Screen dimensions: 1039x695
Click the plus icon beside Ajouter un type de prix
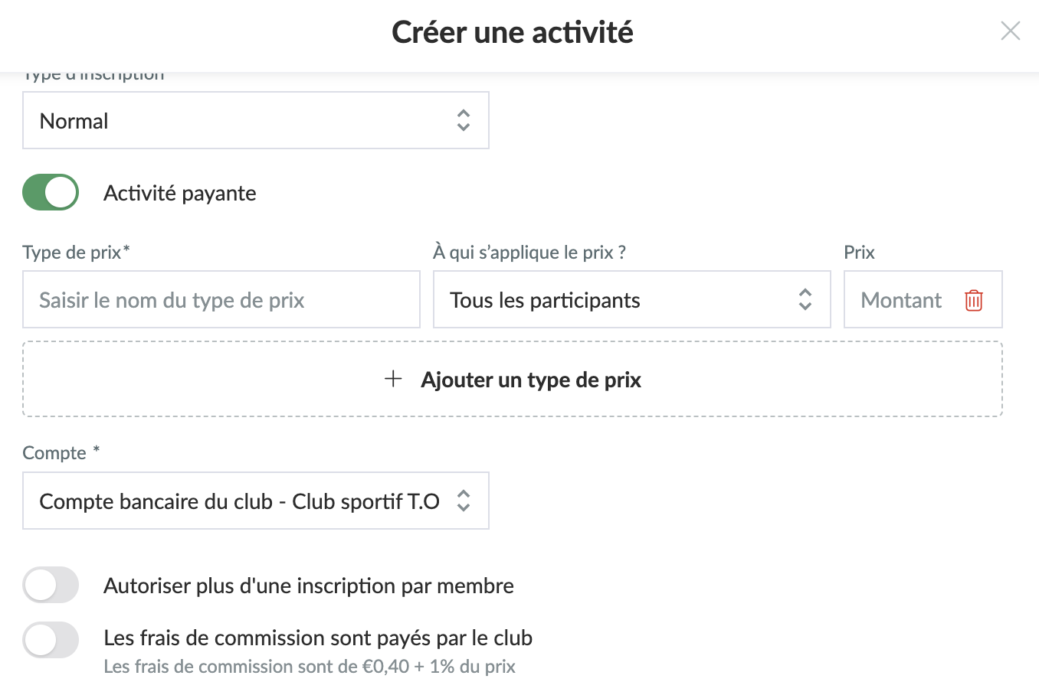pos(393,379)
